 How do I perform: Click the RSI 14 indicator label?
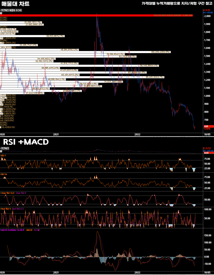tap(4, 174)
